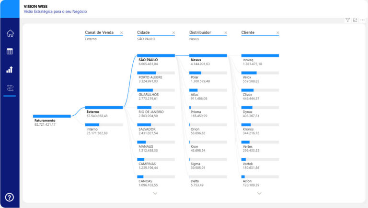
Task: Remove the Distribuidor level
Action: pos(225,33)
